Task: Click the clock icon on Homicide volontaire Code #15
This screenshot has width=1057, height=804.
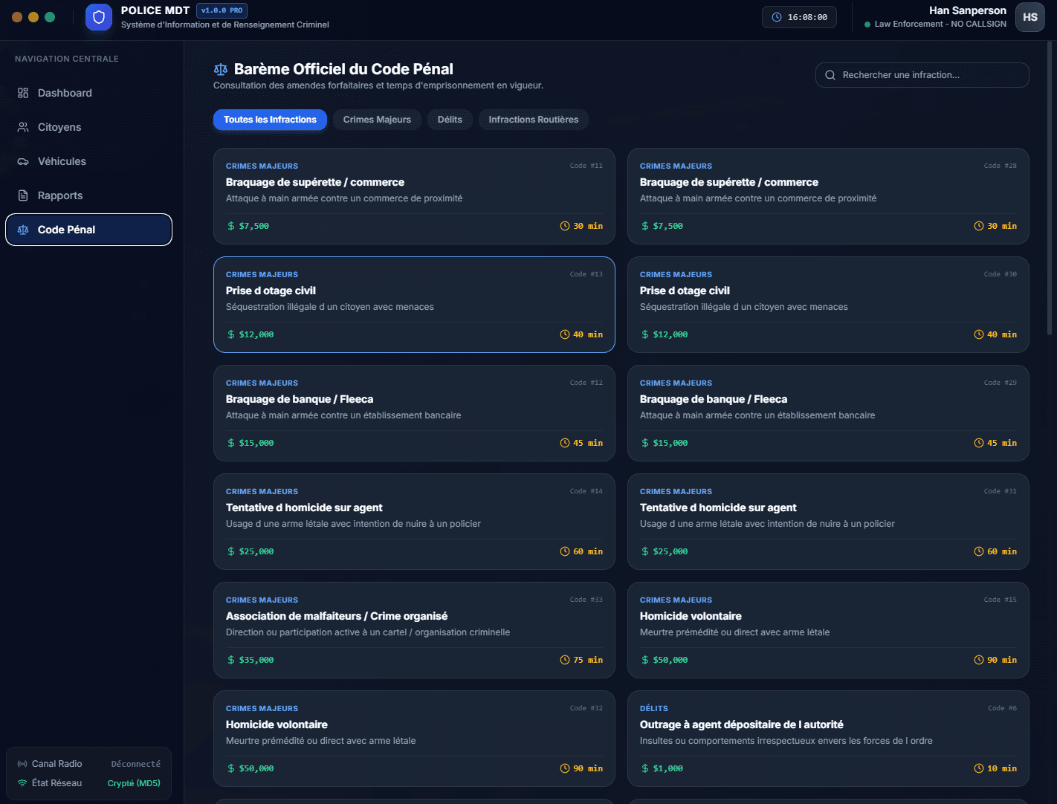Action: [979, 660]
